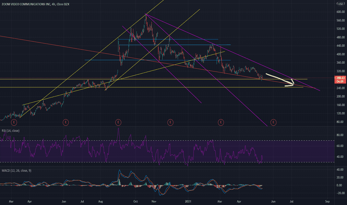Click the earnings E marker at Jun 2021
Viewport: 347px width, 205px height.
(x=273, y=122)
